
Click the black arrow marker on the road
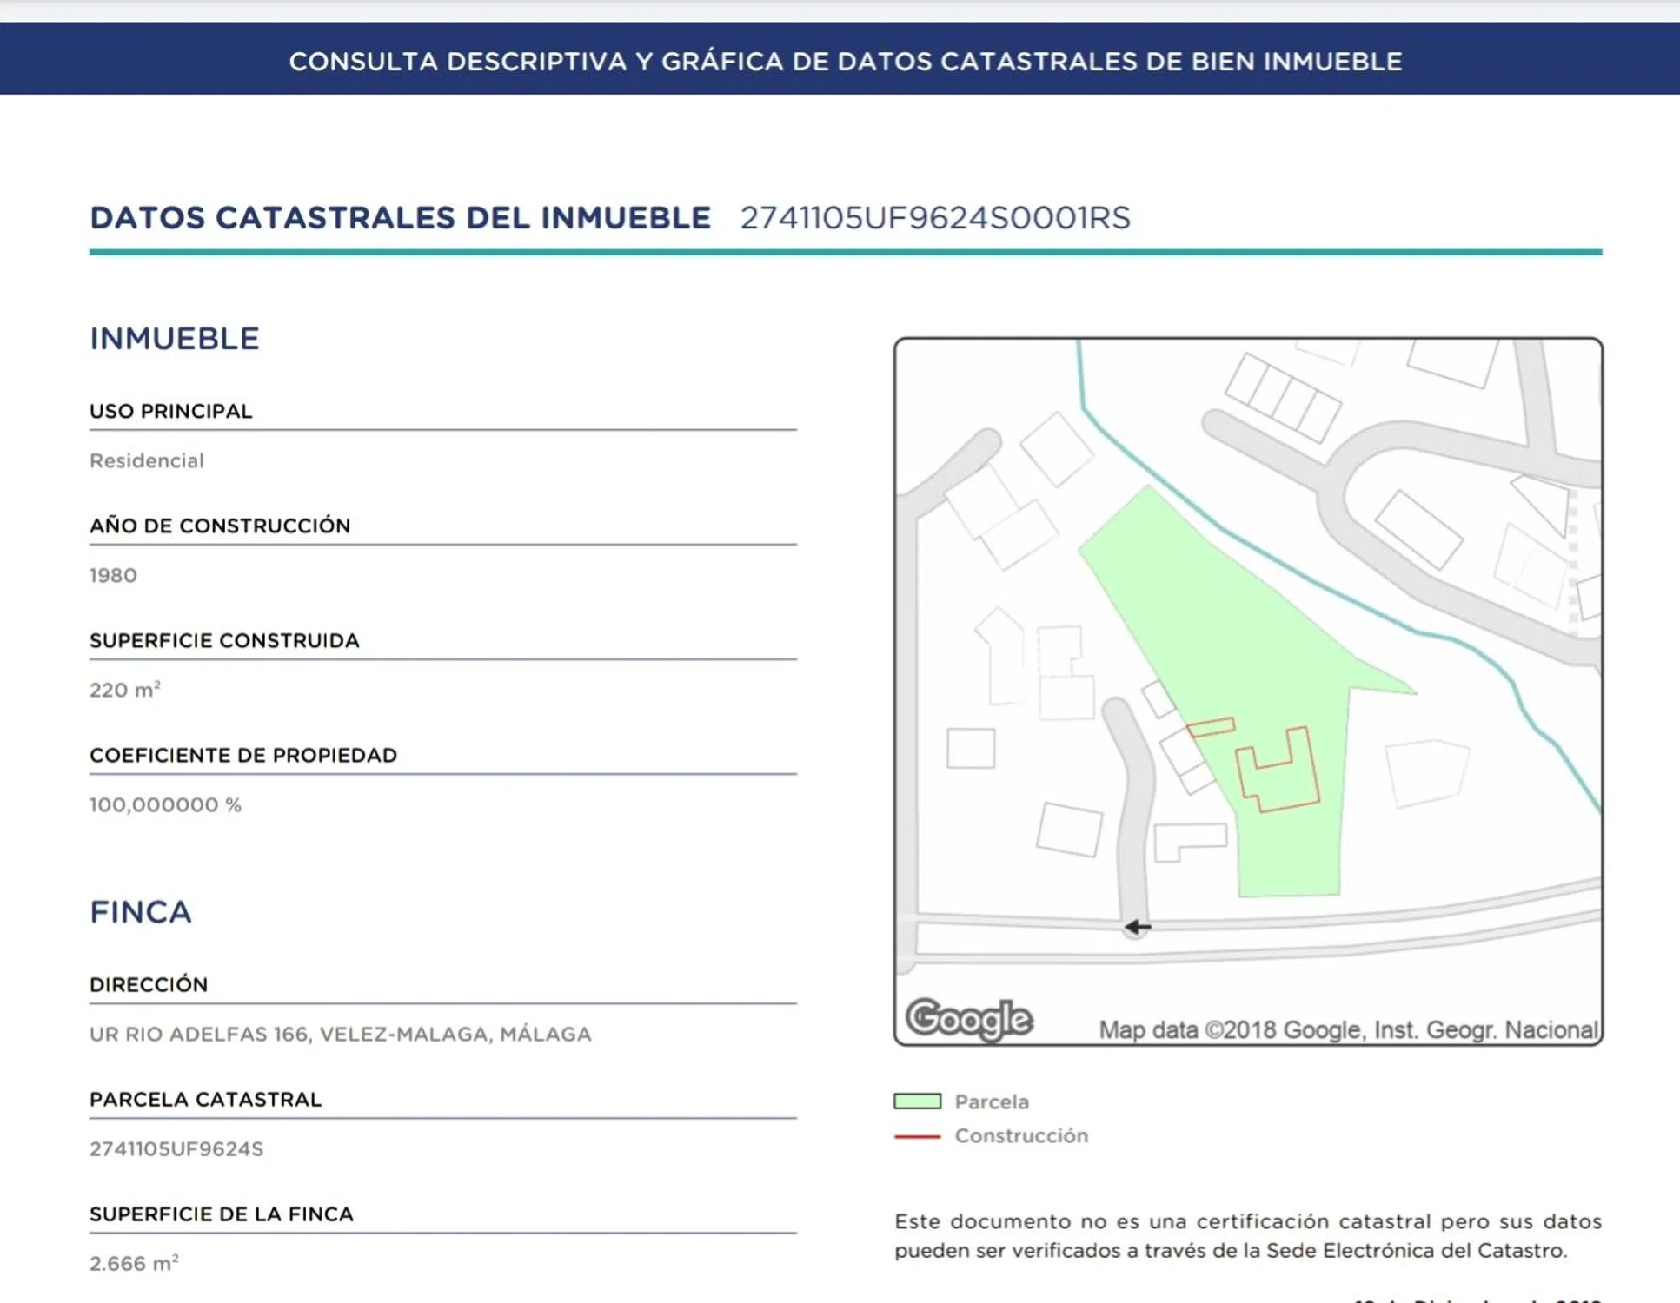pyautogui.click(x=1137, y=927)
